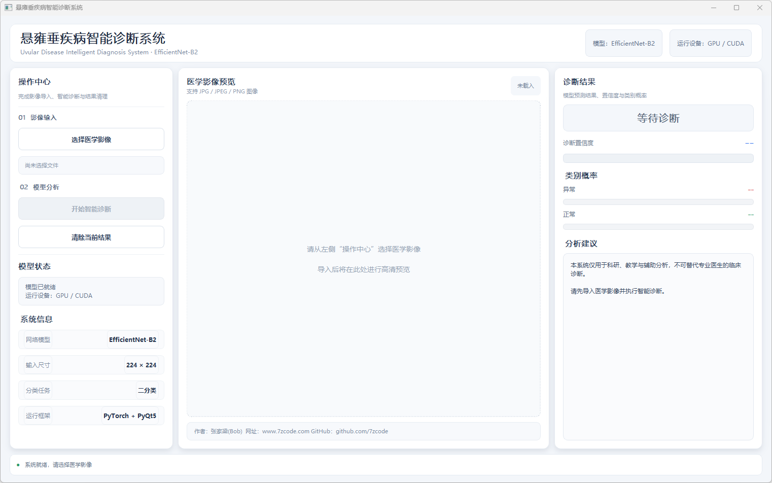Click the app icon in title bar
The image size is (772, 483).
tap(8, 8)
